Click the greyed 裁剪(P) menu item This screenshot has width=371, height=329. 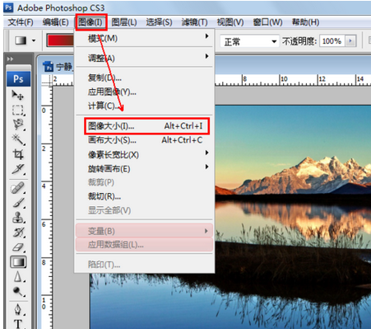(x=144, y=182)
